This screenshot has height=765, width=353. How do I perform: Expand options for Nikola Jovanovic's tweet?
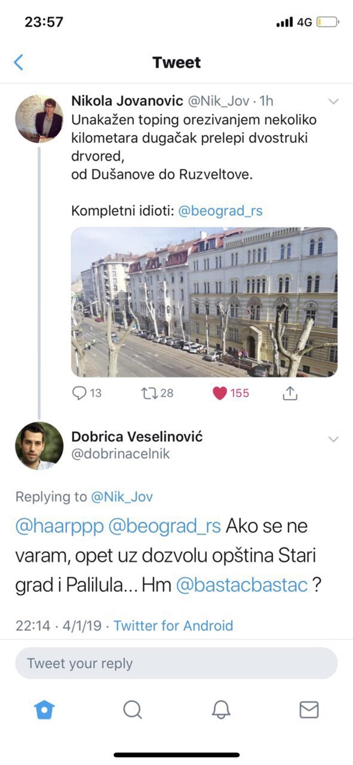tap(333, 102)
